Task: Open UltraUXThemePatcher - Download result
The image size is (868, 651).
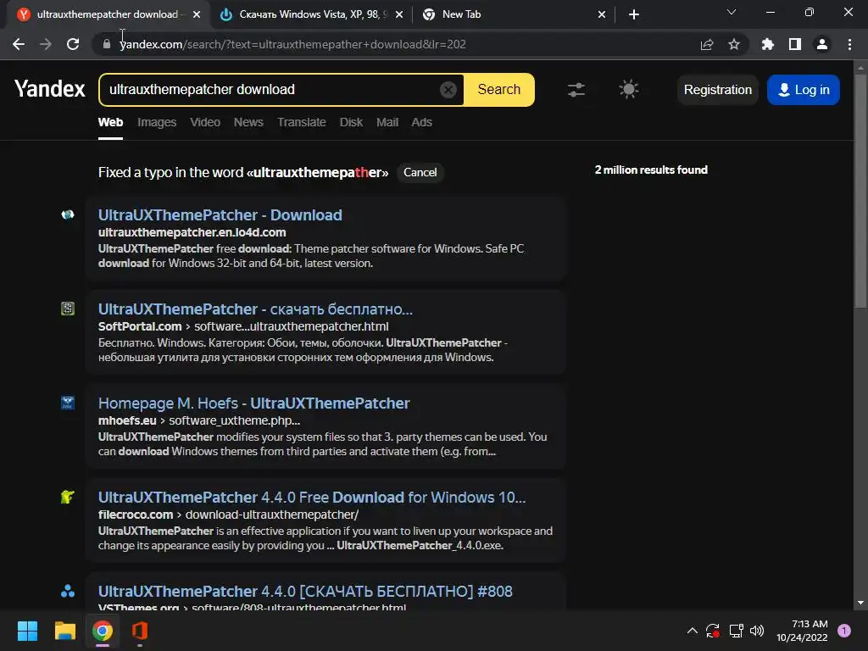Action: 220,214
